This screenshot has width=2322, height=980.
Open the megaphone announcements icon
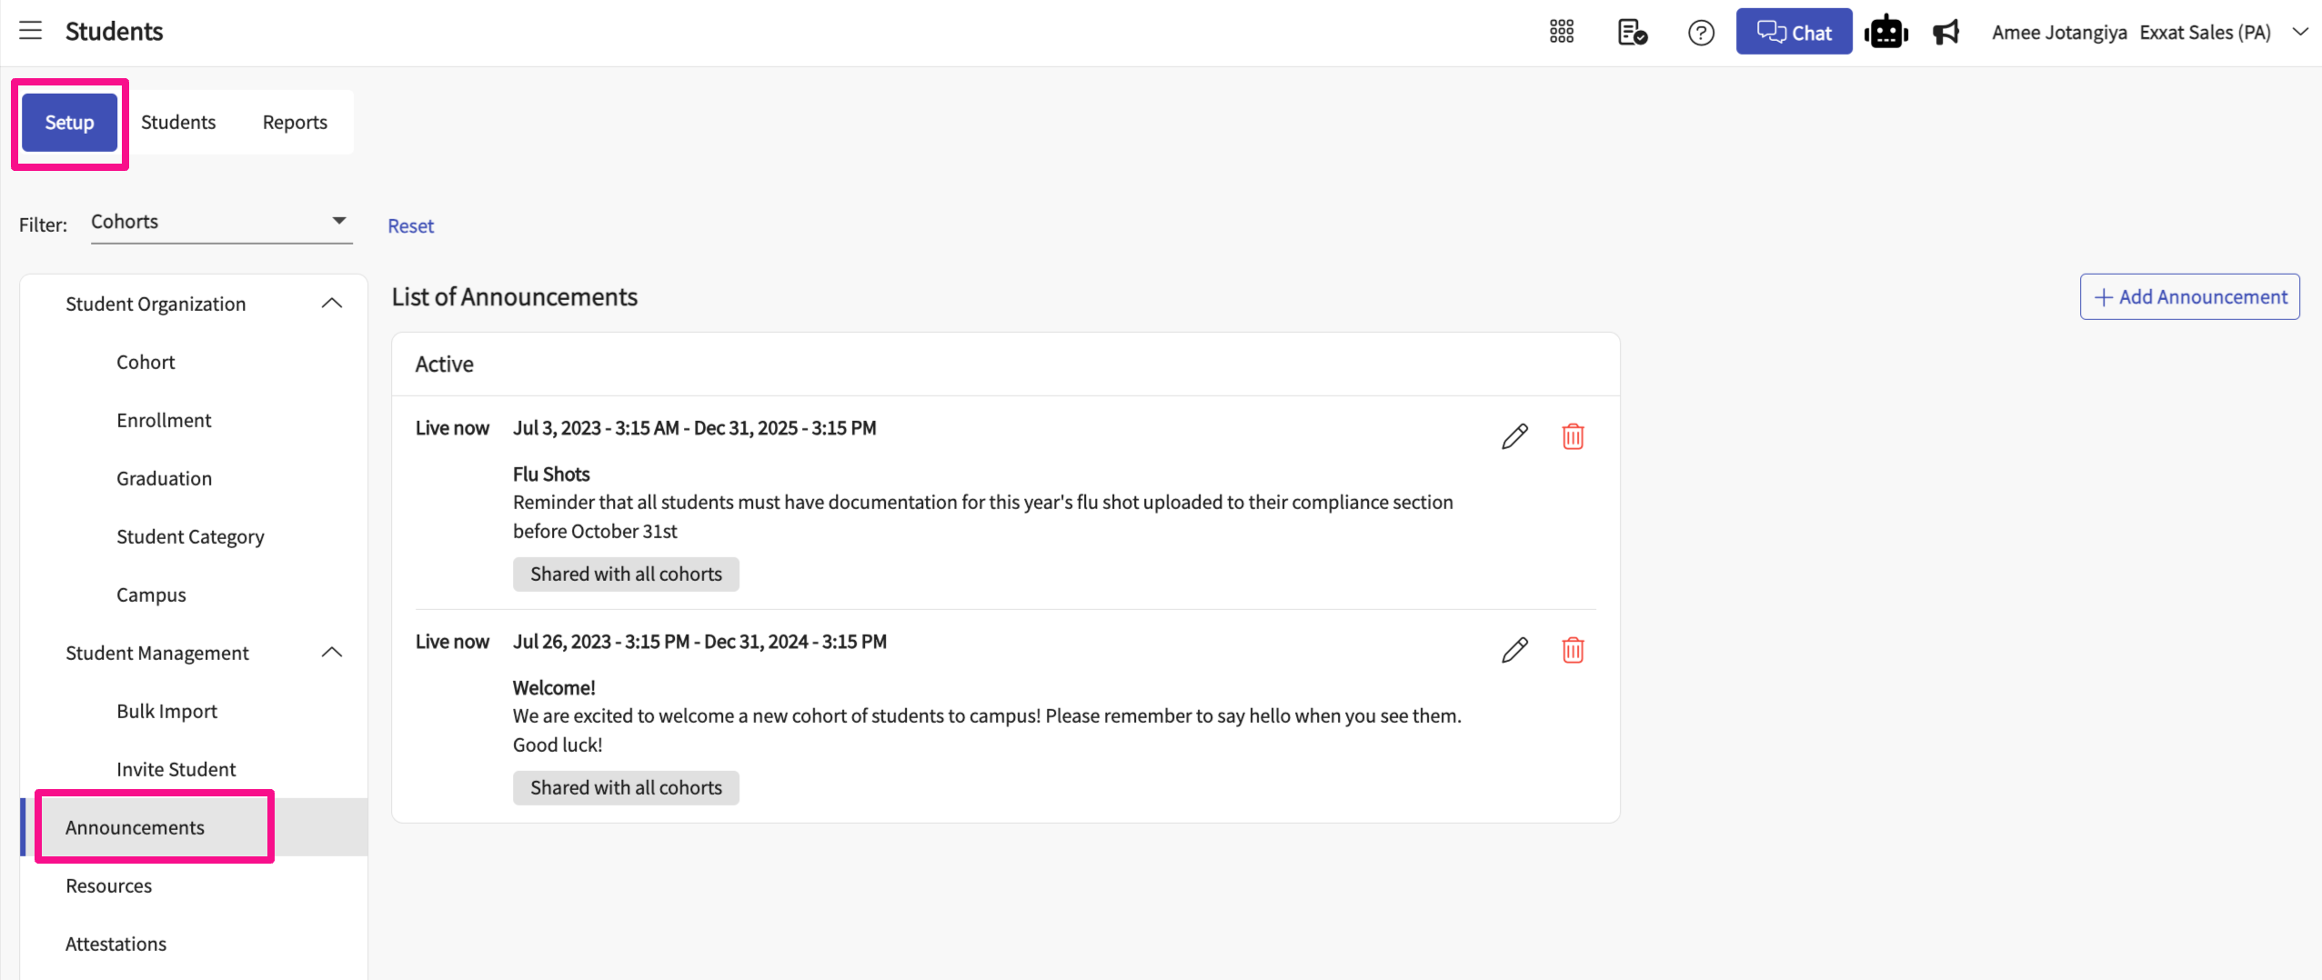coord(1945,33)
